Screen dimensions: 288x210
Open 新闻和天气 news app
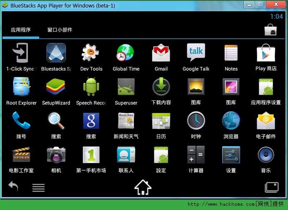[x=126, y=121]
